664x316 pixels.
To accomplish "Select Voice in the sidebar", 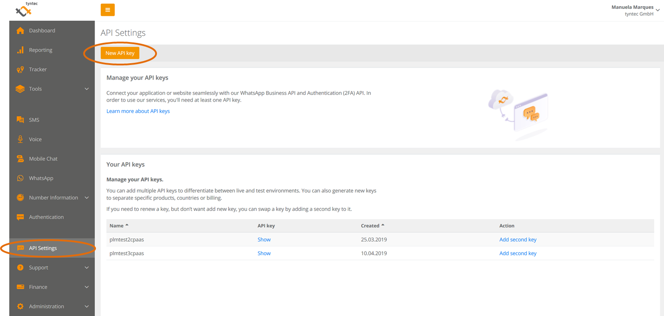I will tap(52, 139).
